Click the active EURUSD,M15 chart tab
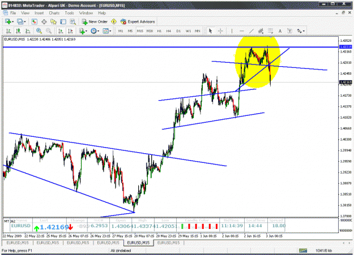This screenshot has width=354, height=255. pos(138,243)
